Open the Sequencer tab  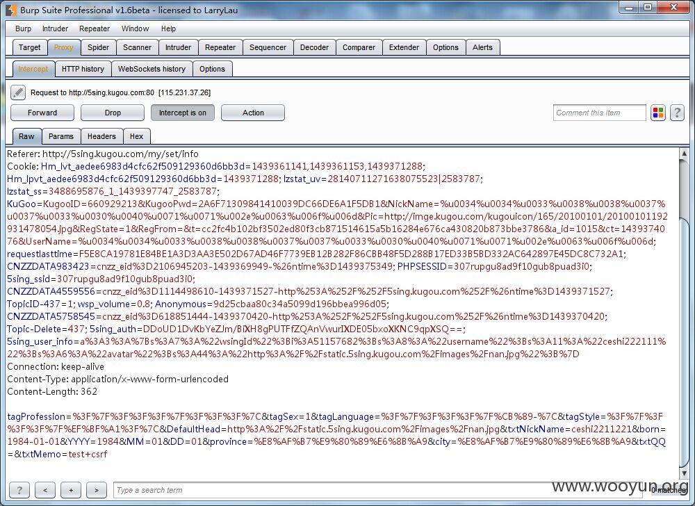268,47
